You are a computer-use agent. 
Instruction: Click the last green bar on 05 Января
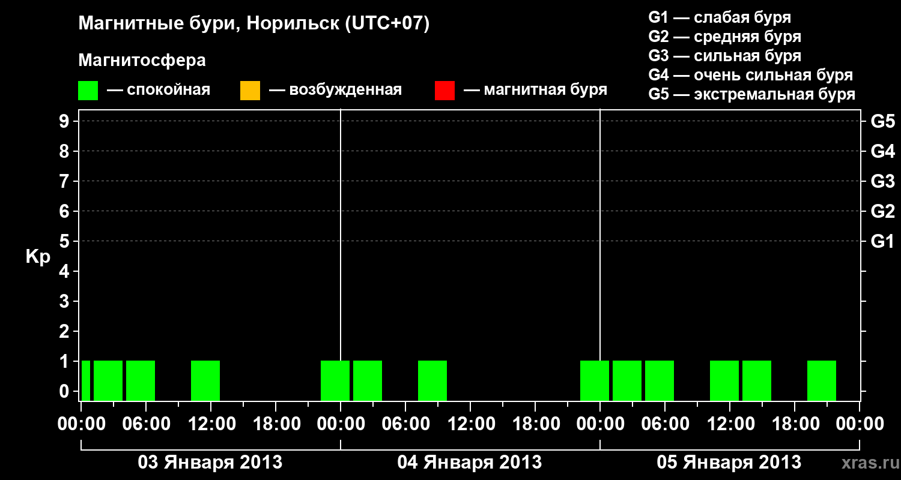pyautogui.click(x=822, y=380)
